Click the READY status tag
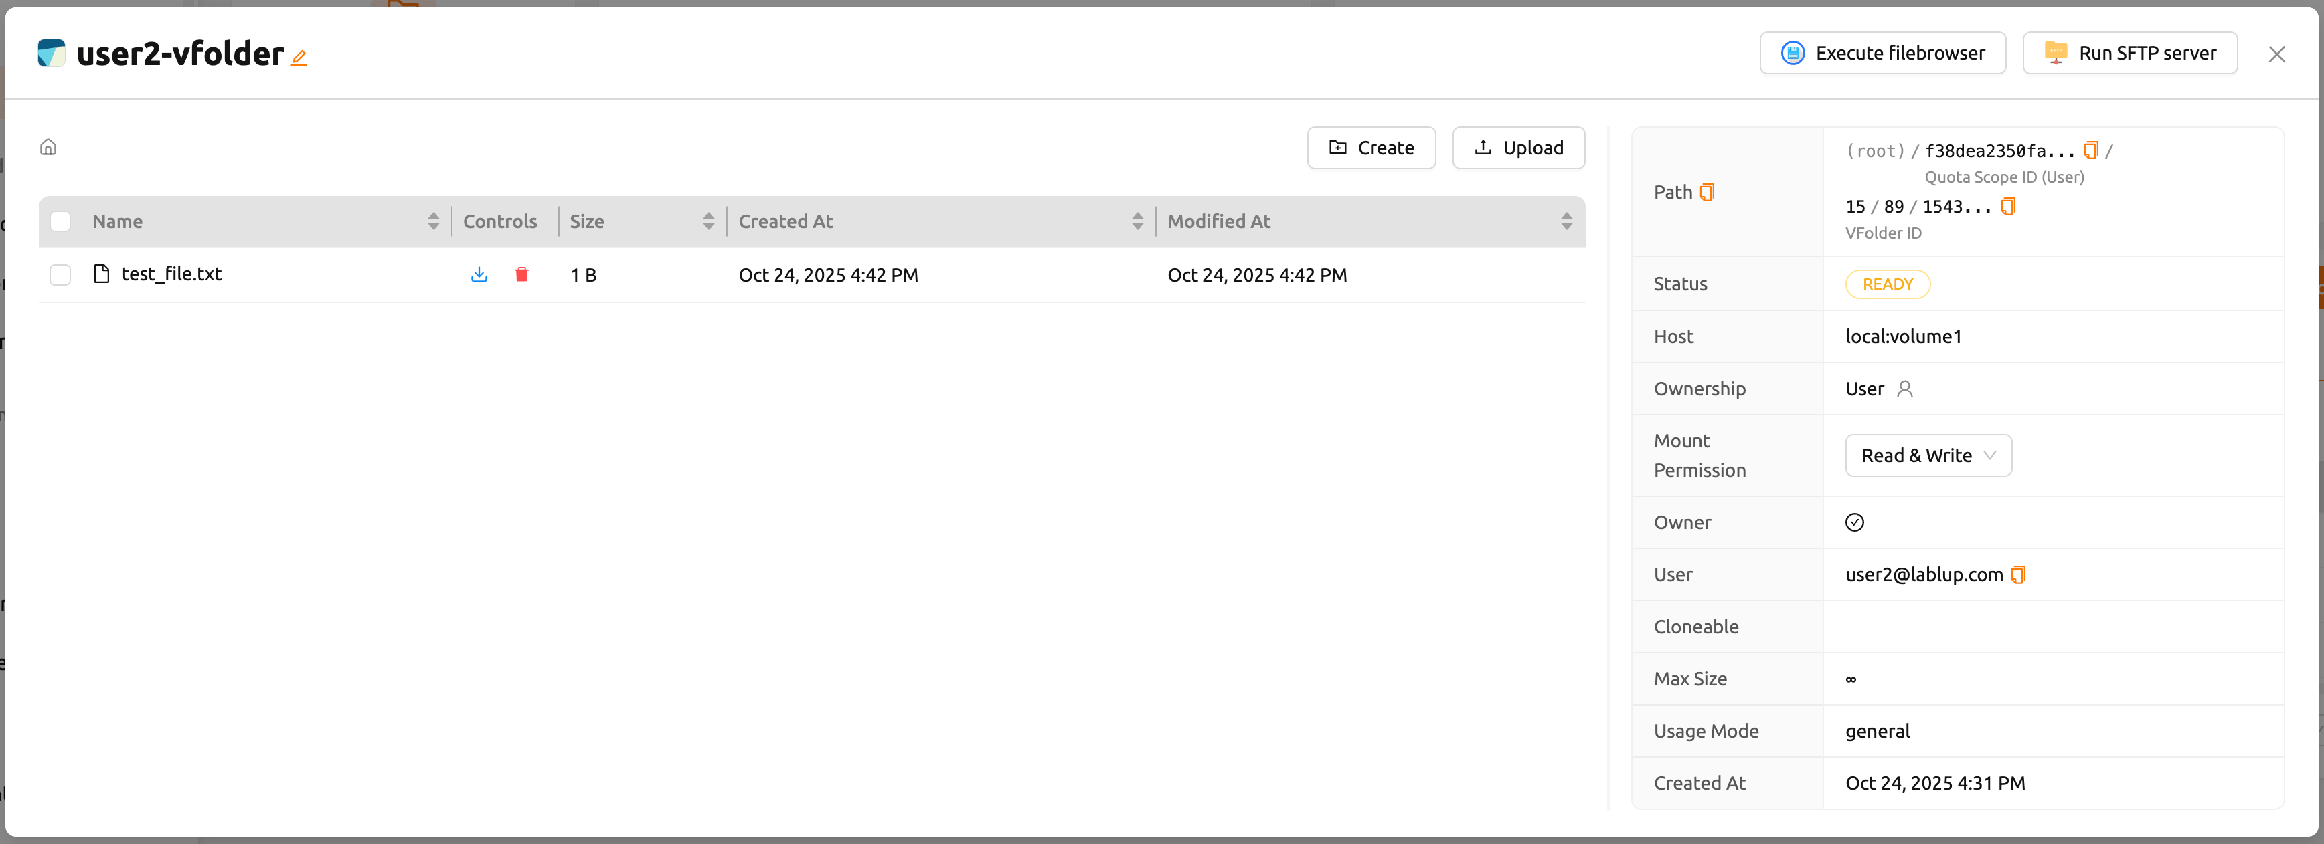The height and width of the screenshot is (844, 2324). 1888,284
